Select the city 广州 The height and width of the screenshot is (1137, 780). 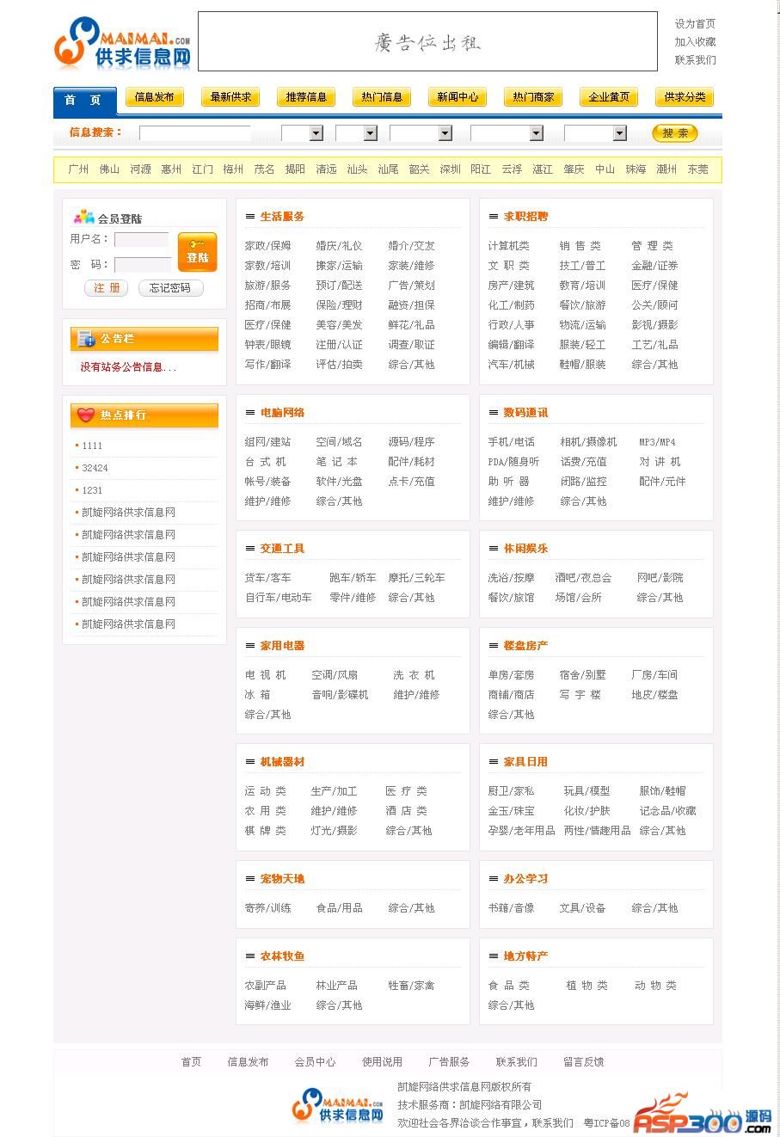(78, 169)
